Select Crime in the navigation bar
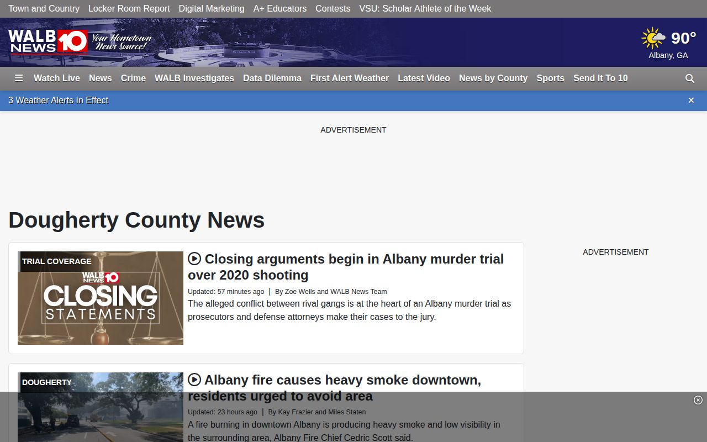The height and width of the screenshot is (442, 707). click(x=133, y=78)
